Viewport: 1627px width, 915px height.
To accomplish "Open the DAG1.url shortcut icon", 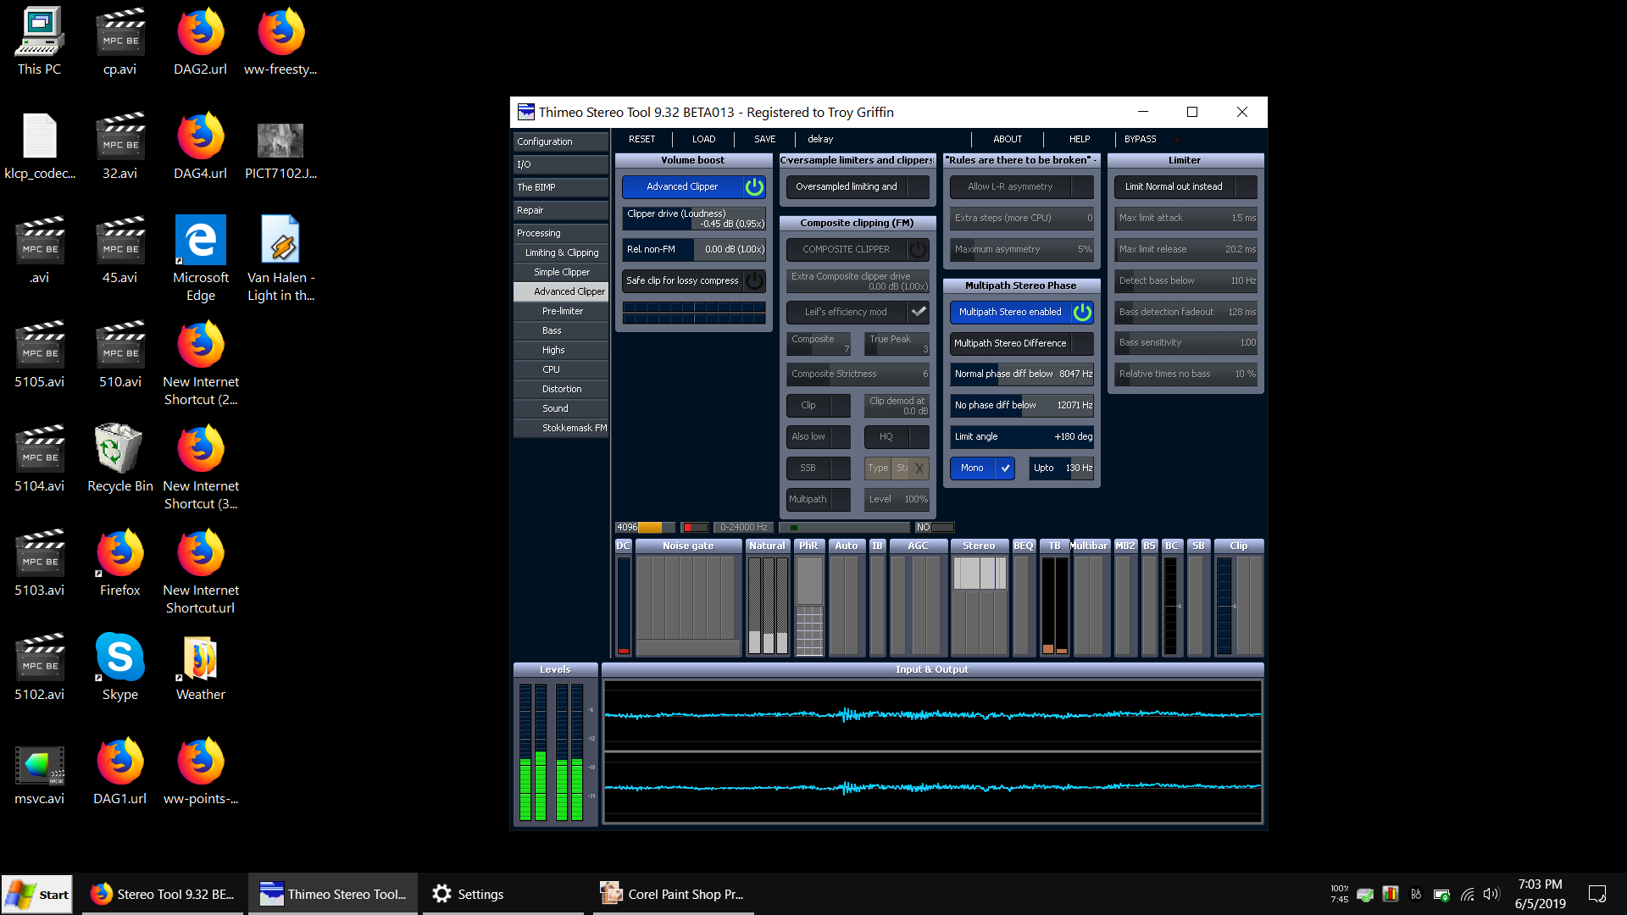I will tap(119, 771).
